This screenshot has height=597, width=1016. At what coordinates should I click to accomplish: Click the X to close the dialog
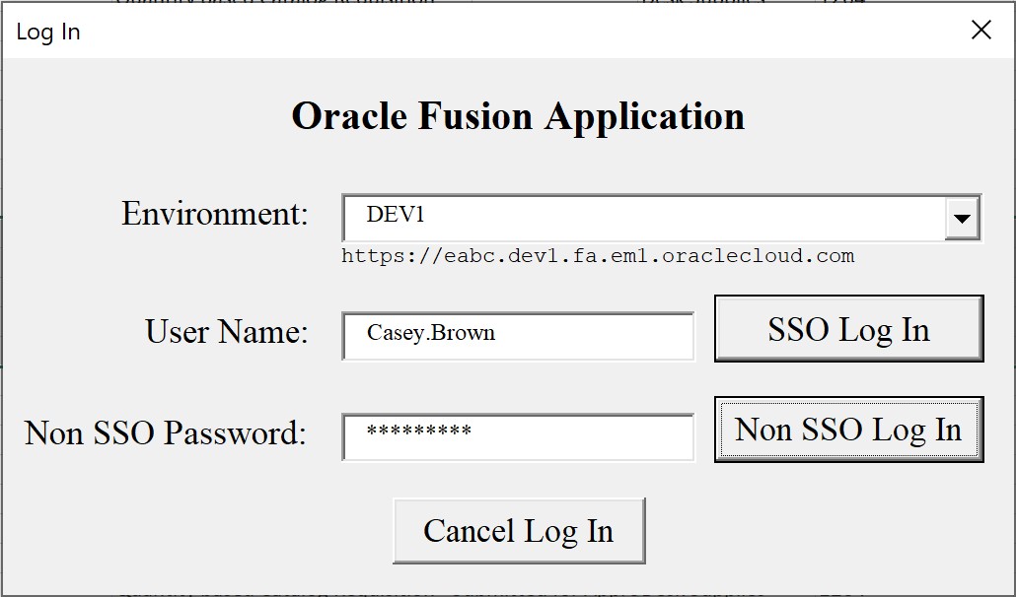pos(980,29)
